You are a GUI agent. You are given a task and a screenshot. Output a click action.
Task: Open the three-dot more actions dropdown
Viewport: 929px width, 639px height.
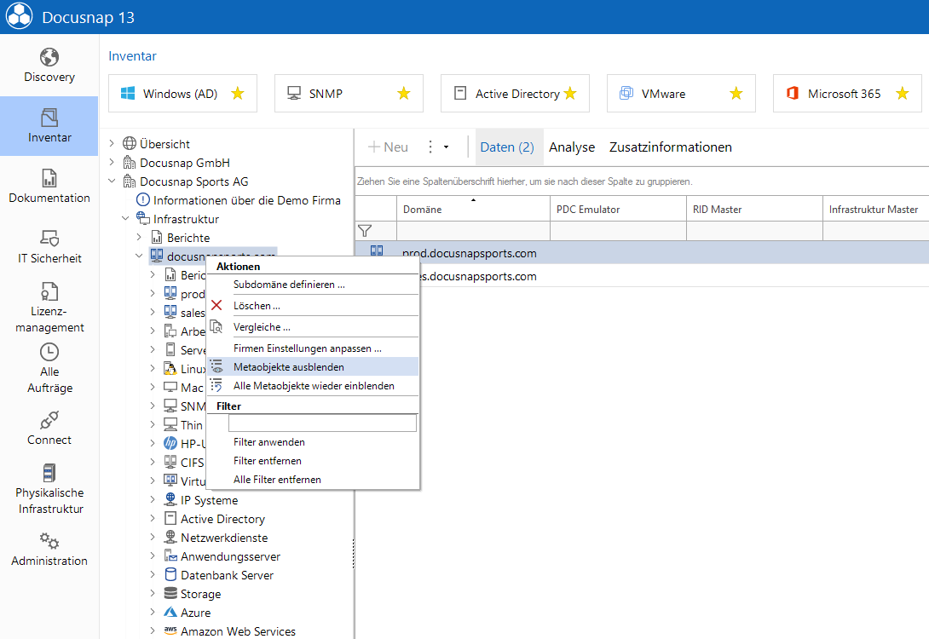tap(438, 147)
